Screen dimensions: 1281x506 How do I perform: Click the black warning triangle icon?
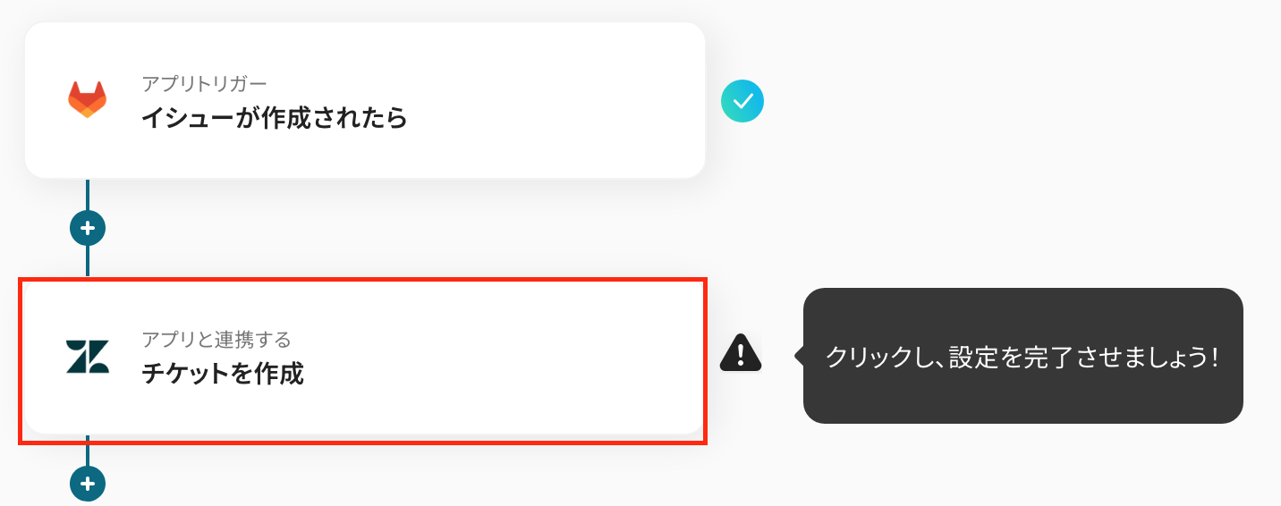(x=741, y=354)
